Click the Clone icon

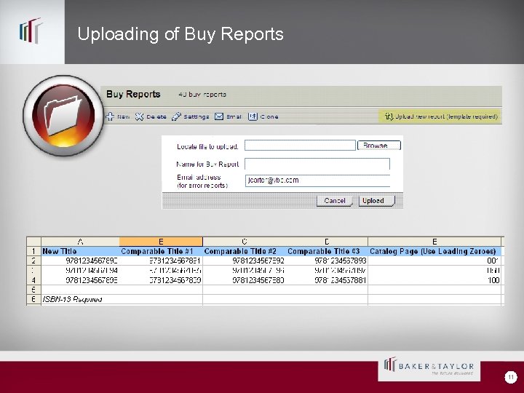(253, 116)
